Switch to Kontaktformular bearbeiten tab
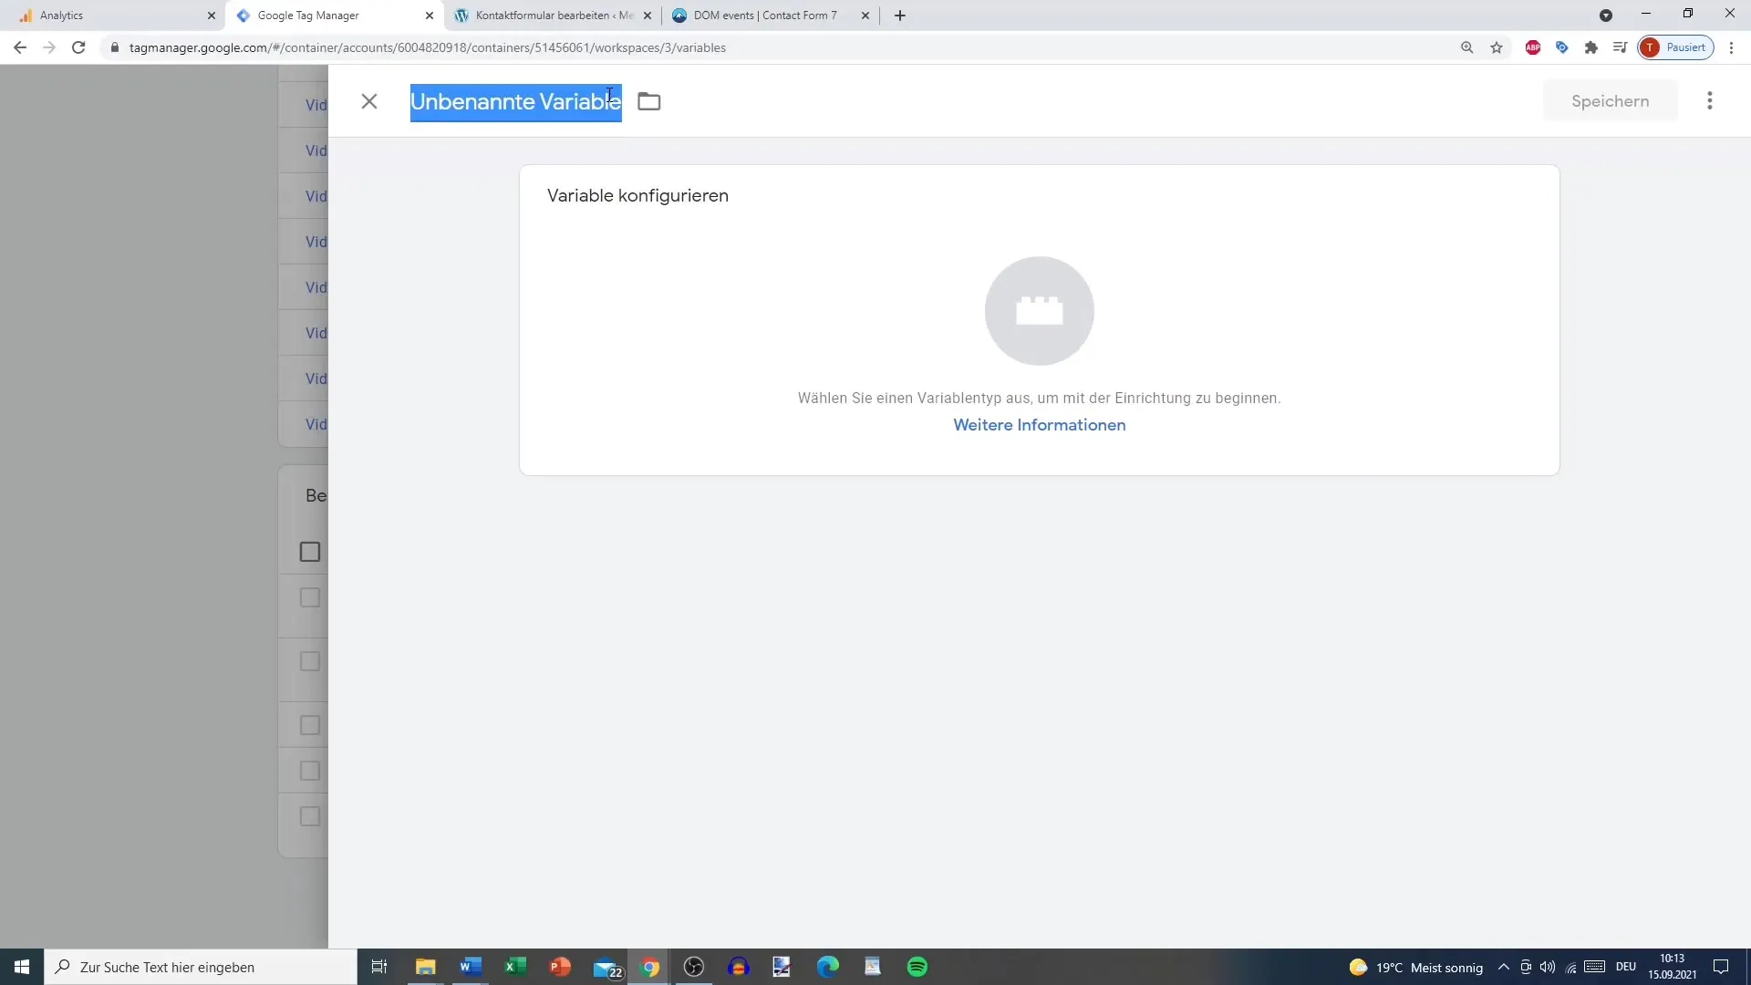 tap(554, 15)
